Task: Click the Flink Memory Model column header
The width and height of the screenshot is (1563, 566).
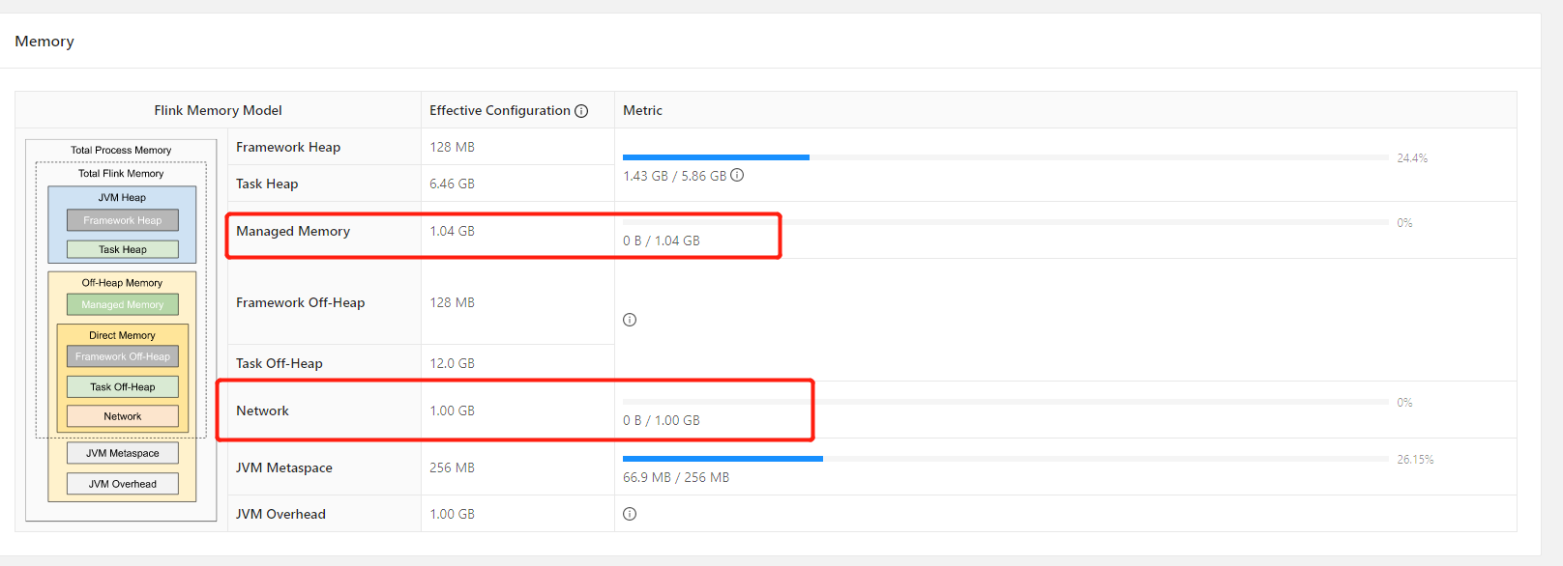Action: [218, 110]
